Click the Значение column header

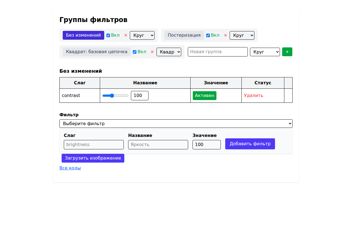(216, 83)
